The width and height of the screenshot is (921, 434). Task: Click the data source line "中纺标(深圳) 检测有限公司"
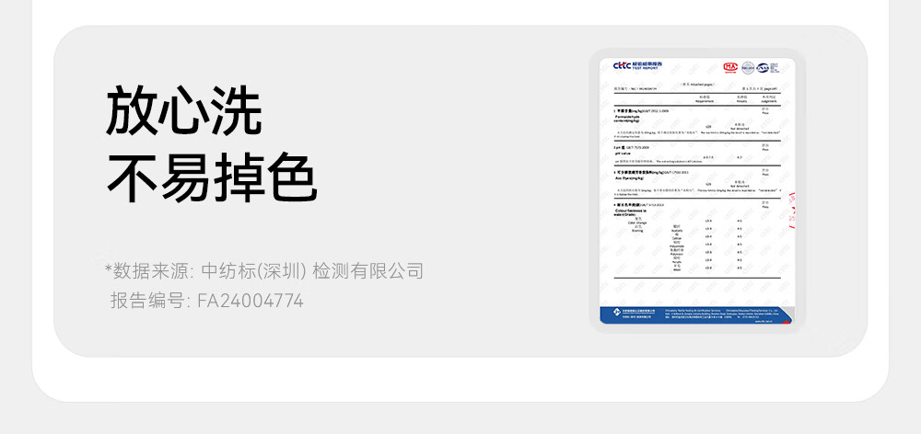pyautogui.click(x=312, y=271)
